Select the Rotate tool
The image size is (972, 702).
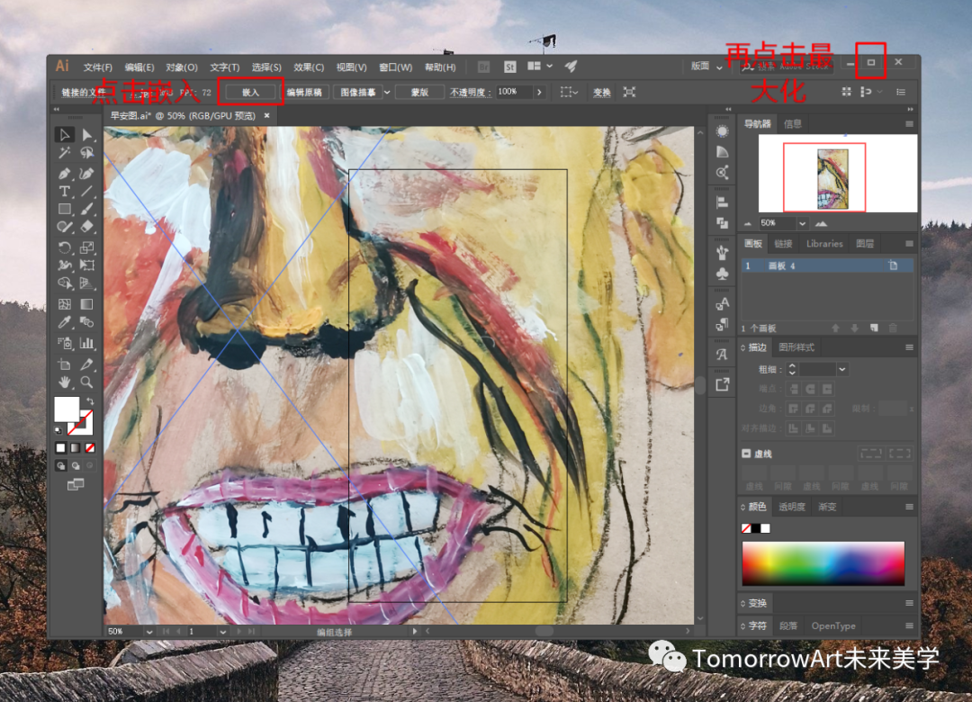pyautogui.click(x=65, y=248)
